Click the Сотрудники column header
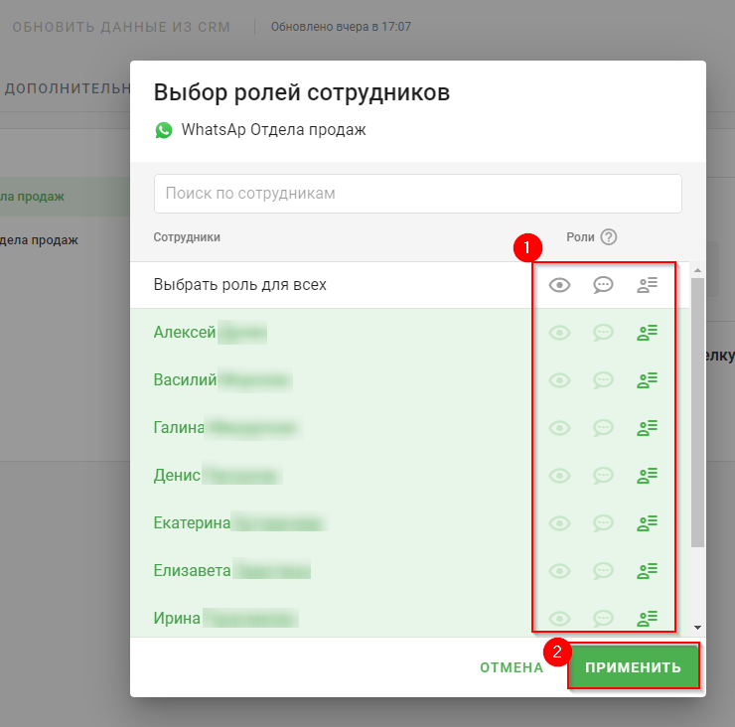The width and height of the screenshot is (735, 727). 187,237
